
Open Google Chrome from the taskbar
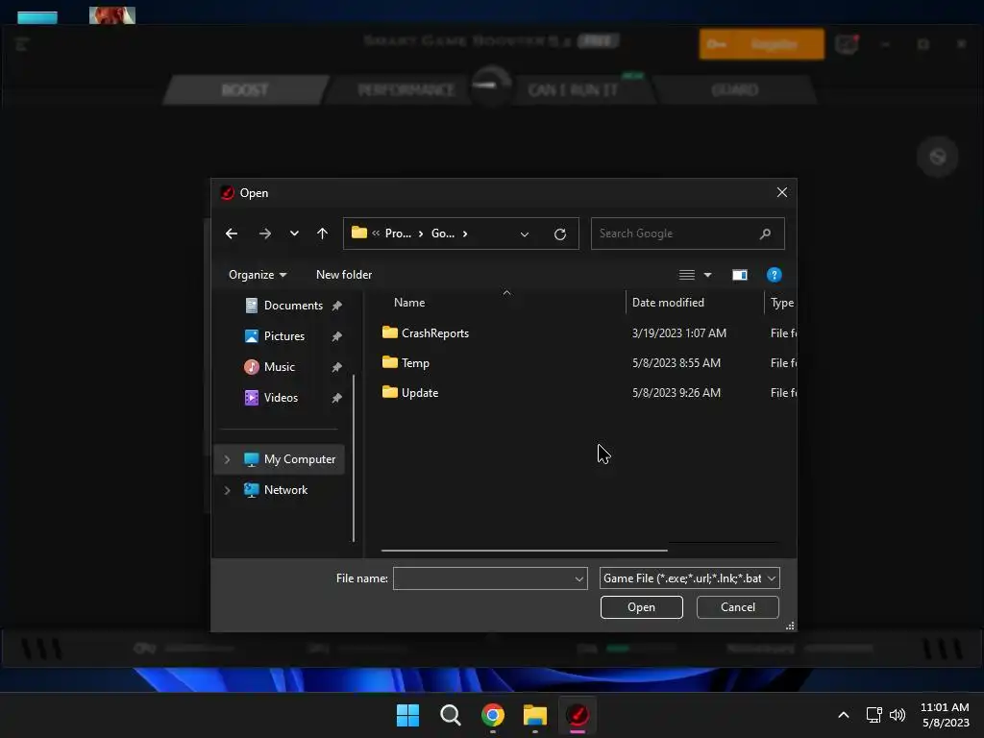[493, 715]
